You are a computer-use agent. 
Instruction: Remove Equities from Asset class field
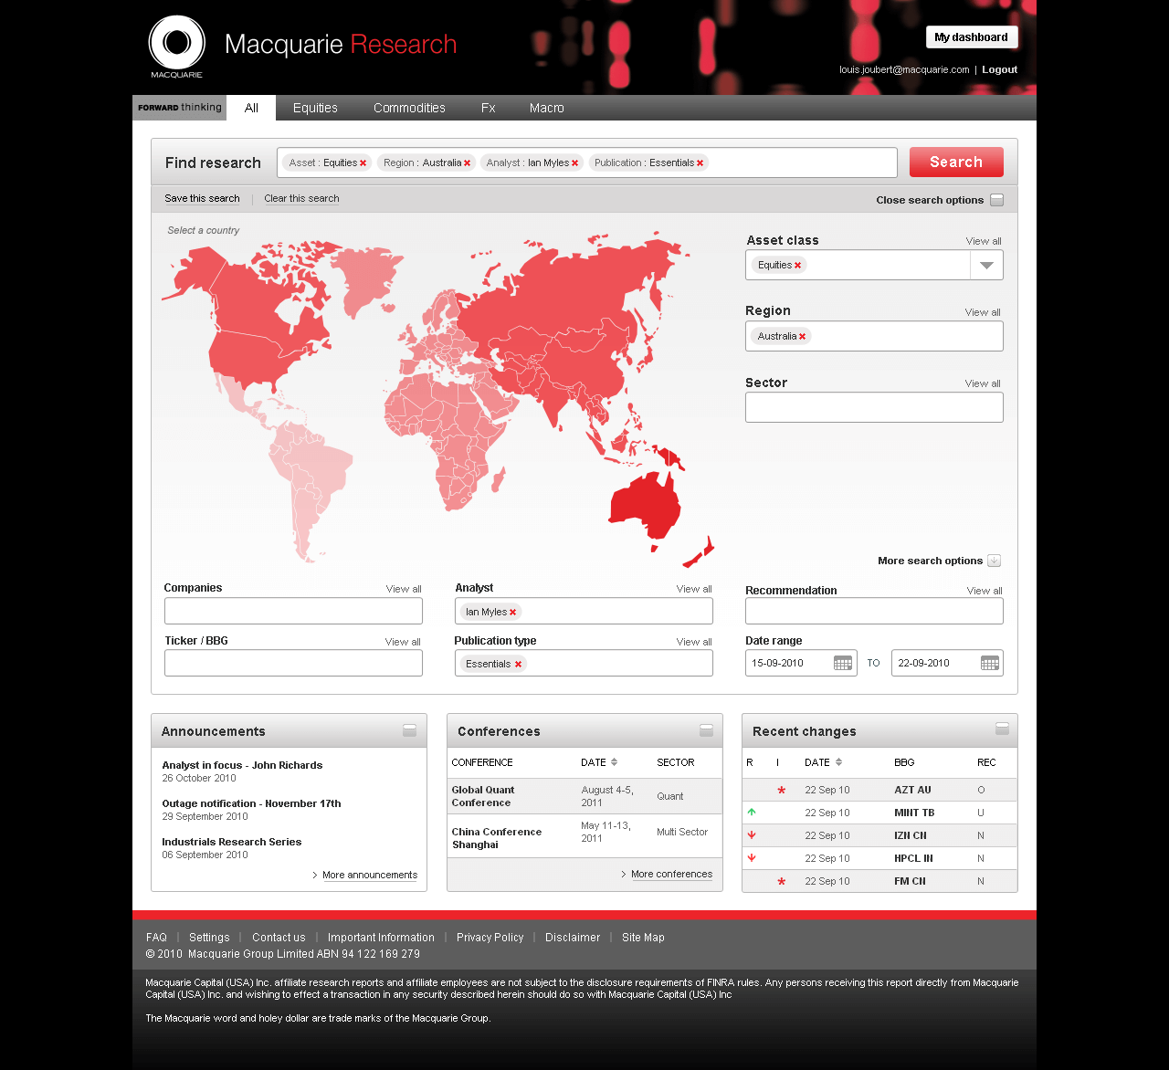point(797,266)
